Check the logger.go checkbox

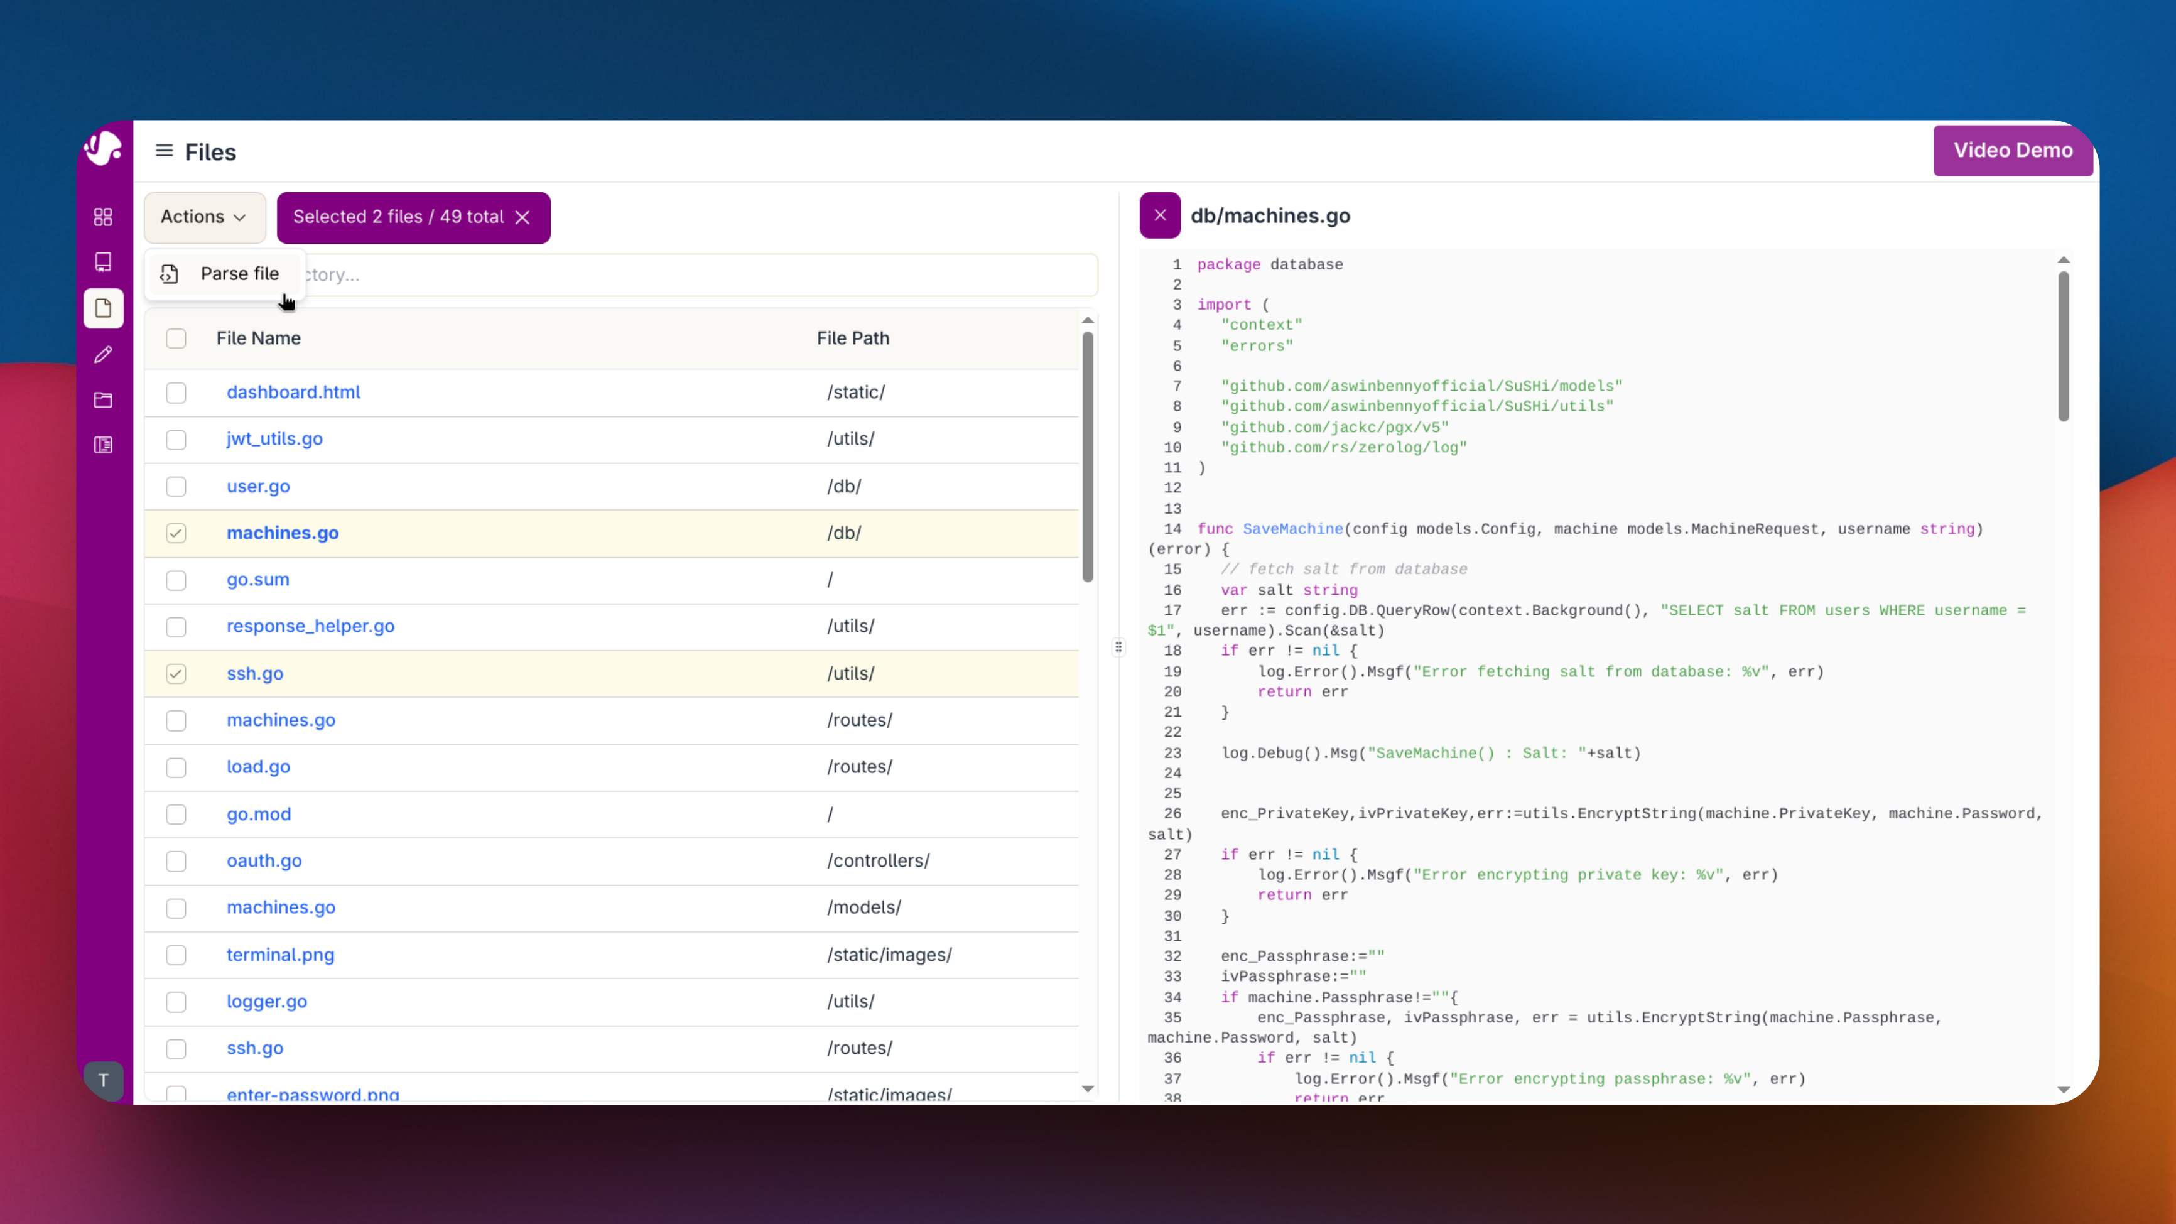176,1002
